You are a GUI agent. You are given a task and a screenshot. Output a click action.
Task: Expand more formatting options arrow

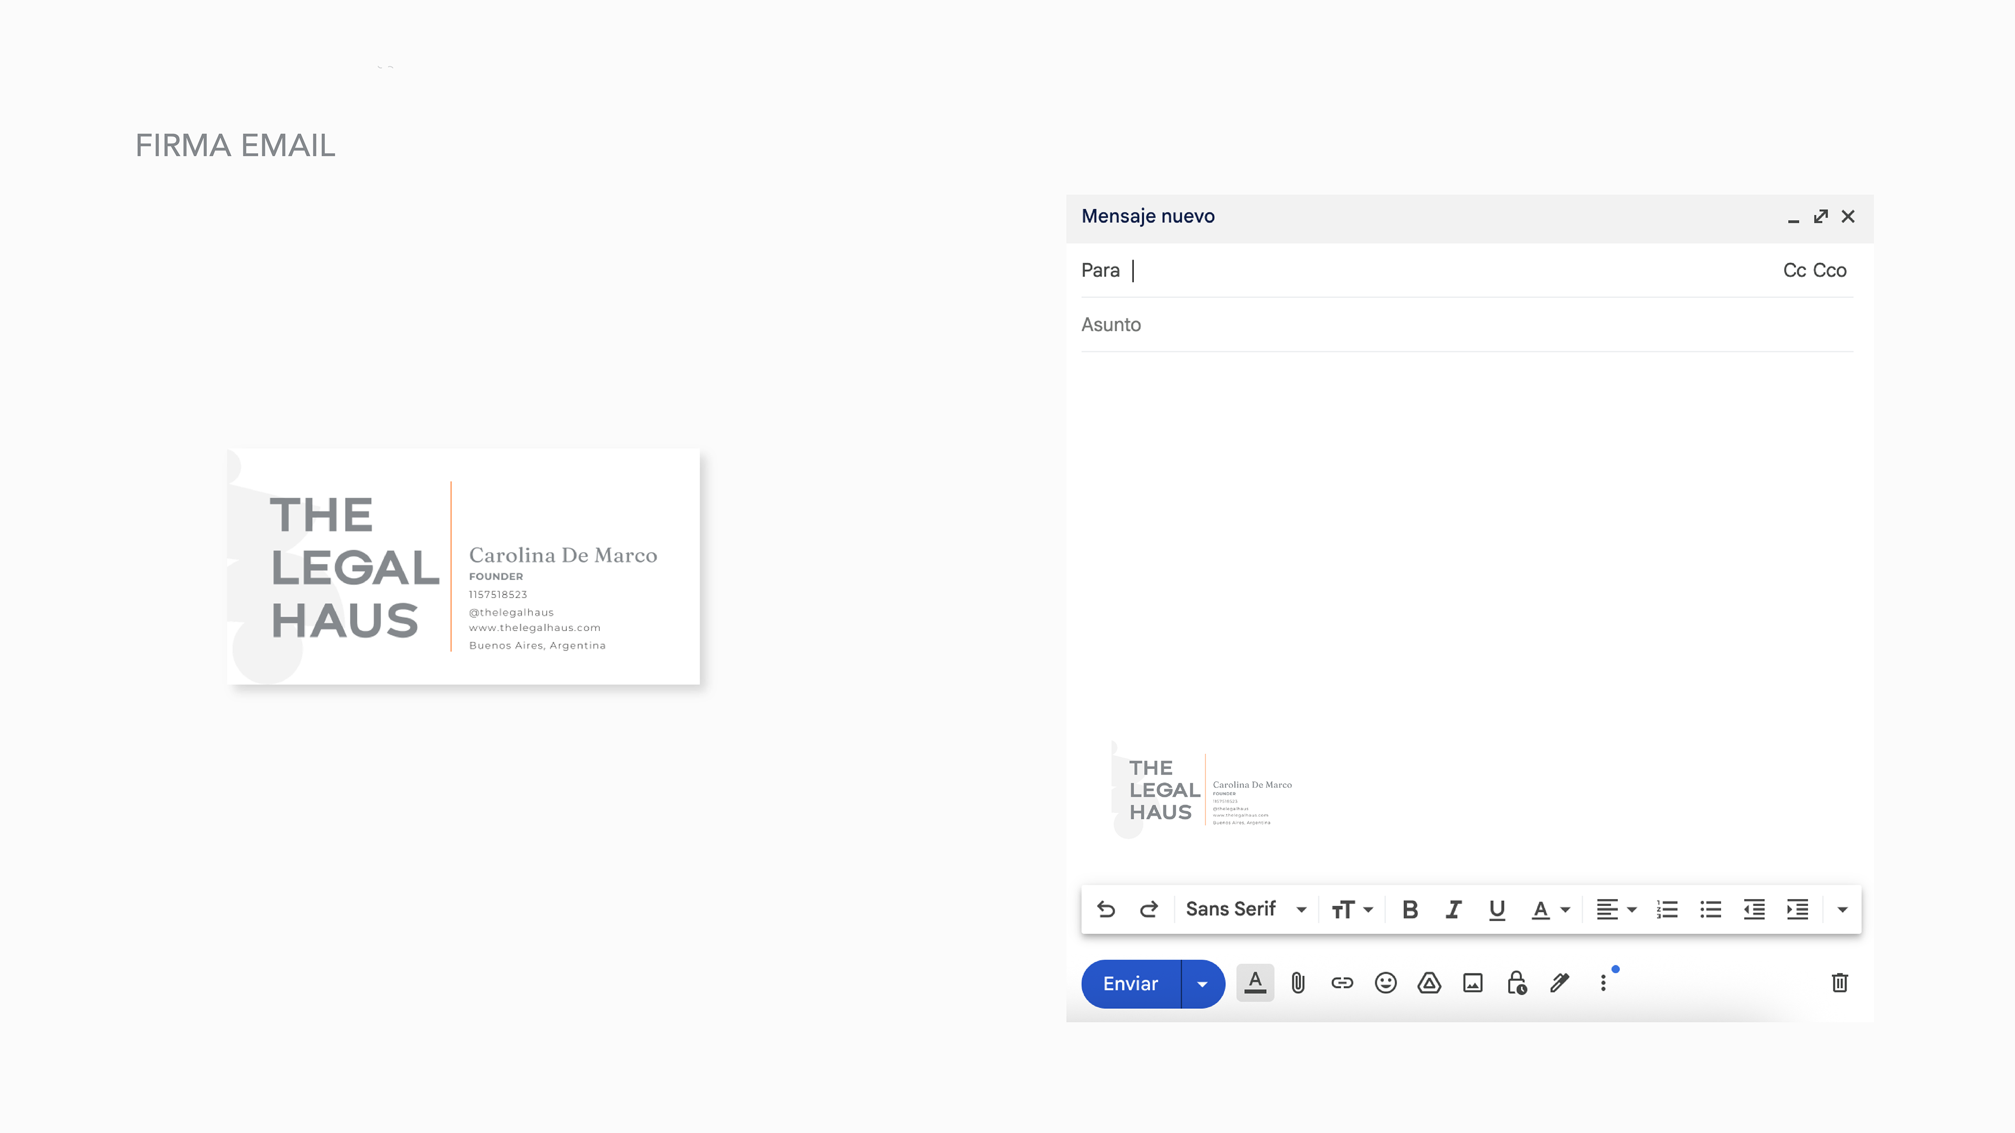pos(1842,910)
